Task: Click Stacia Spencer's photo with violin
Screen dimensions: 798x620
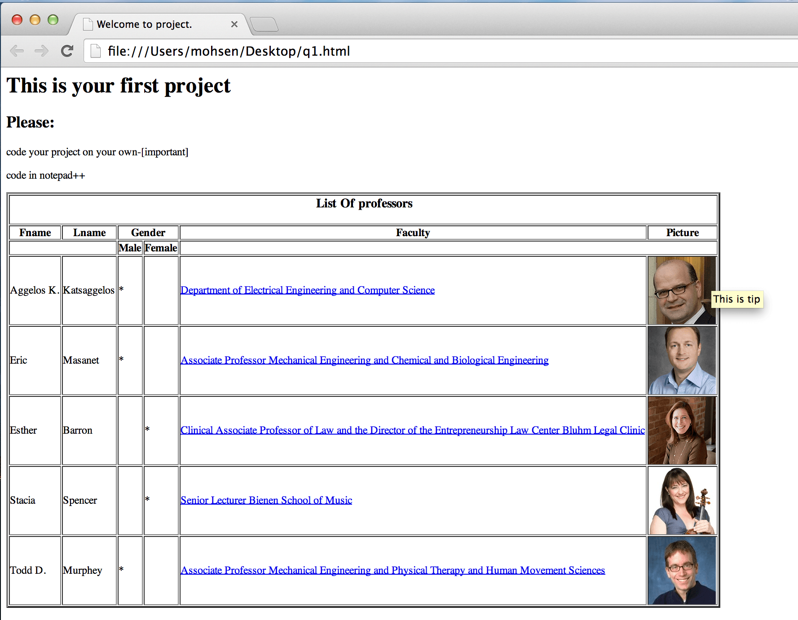Action: (x=682, y=501)
